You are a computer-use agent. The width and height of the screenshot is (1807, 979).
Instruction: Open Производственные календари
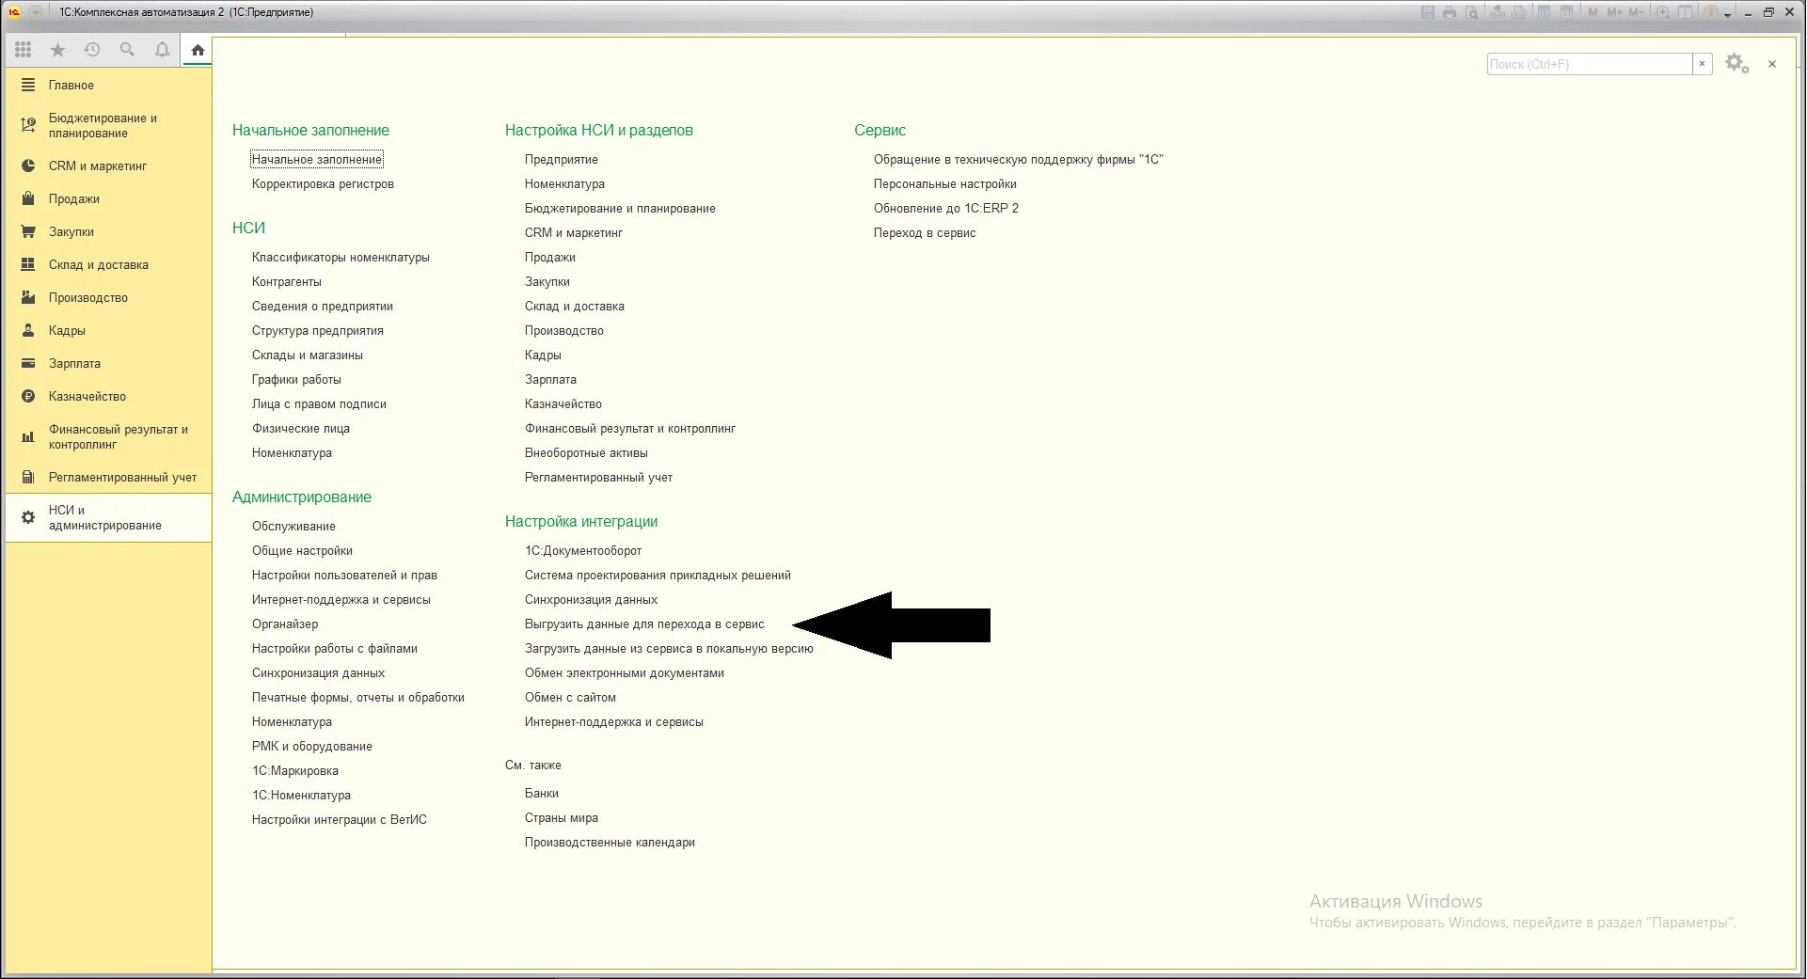(x=610, y=842)
